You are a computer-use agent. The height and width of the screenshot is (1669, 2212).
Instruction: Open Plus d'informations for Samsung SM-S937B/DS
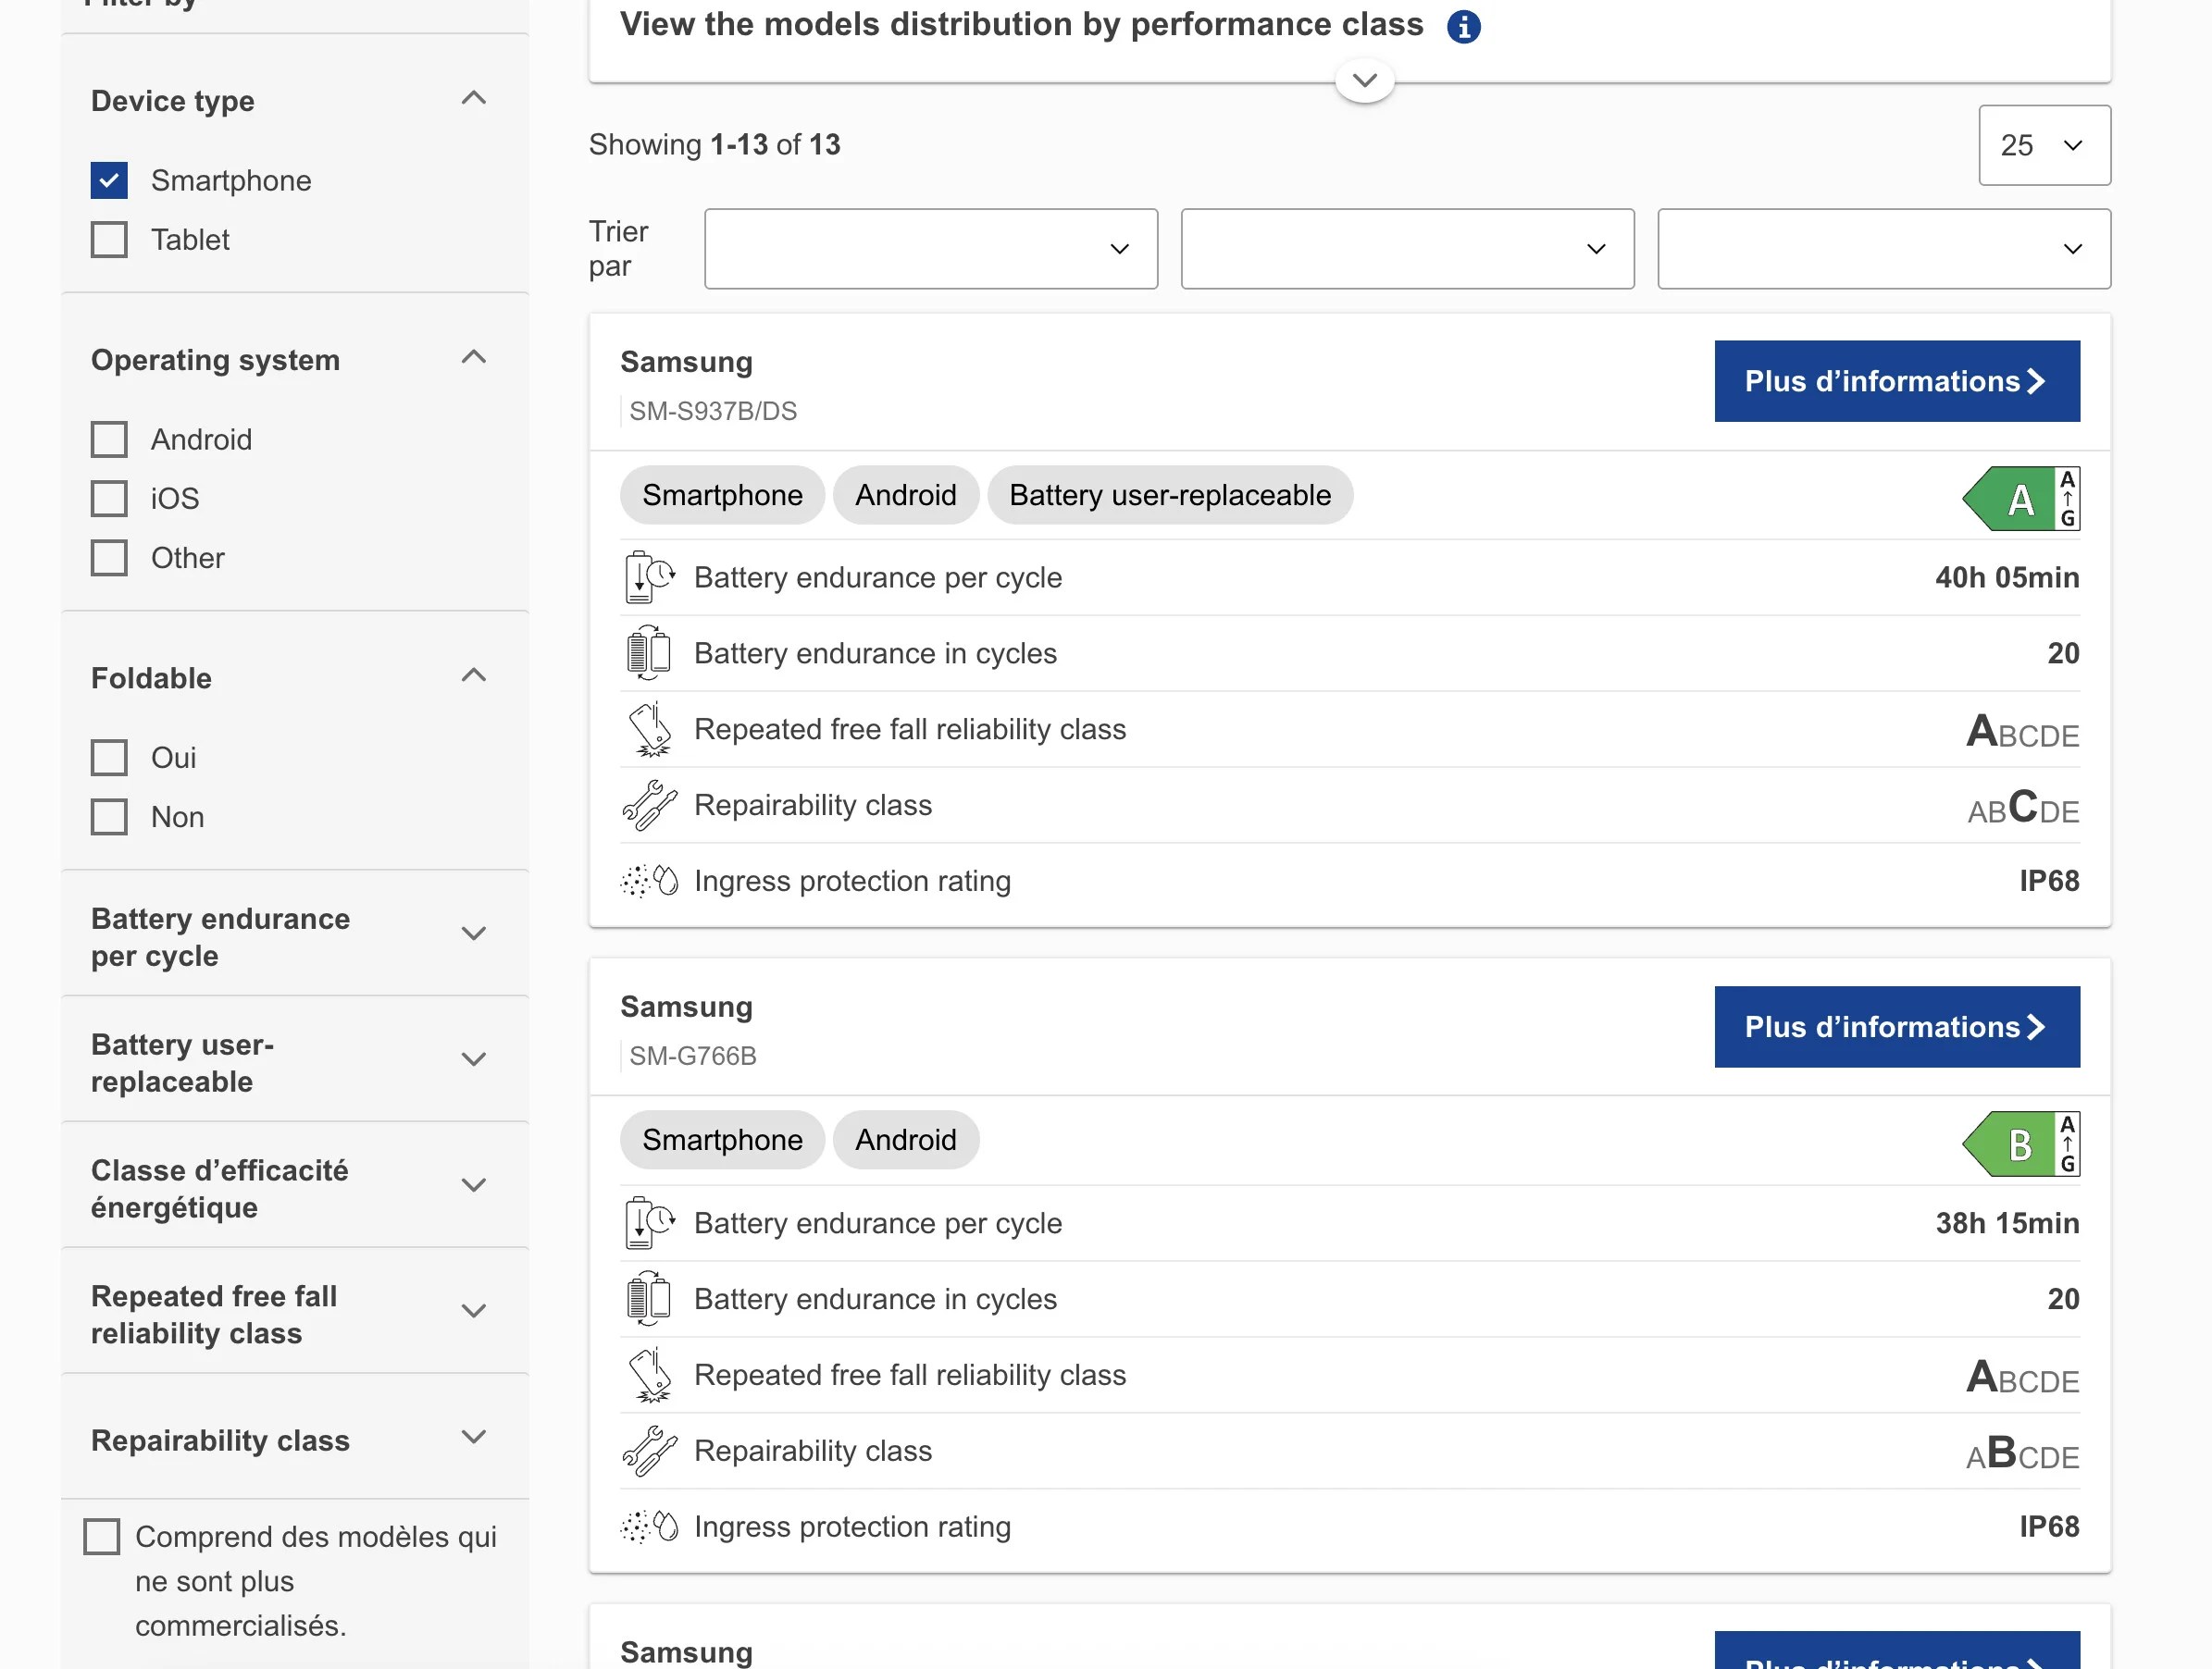coord(1897,382)
